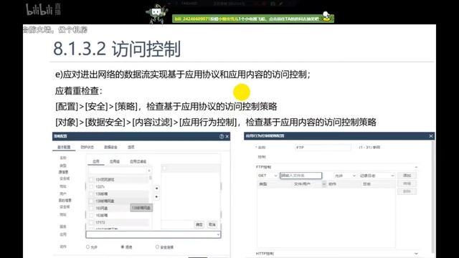Open the tab between 基本配置 and 数据安全
The image size is (459, 258).
87,147
